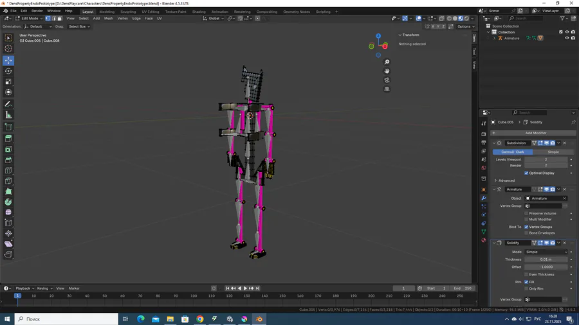Toggle camera view in viewport gizmo
Image resolution: width=579 pixels, height=325 pixels.
[387, 80]
